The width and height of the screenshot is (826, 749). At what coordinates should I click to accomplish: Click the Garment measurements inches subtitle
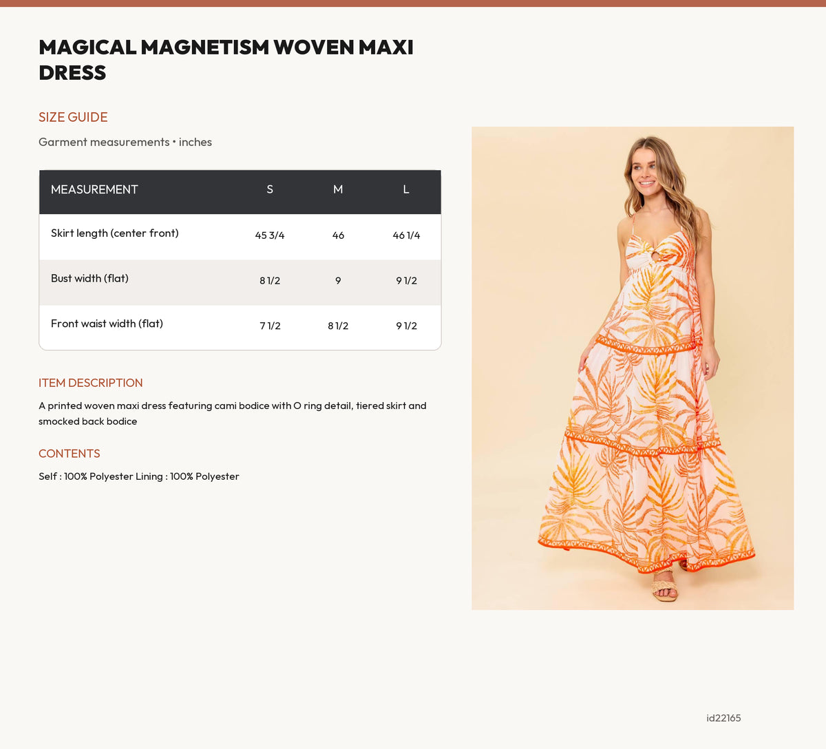point(125,142)
